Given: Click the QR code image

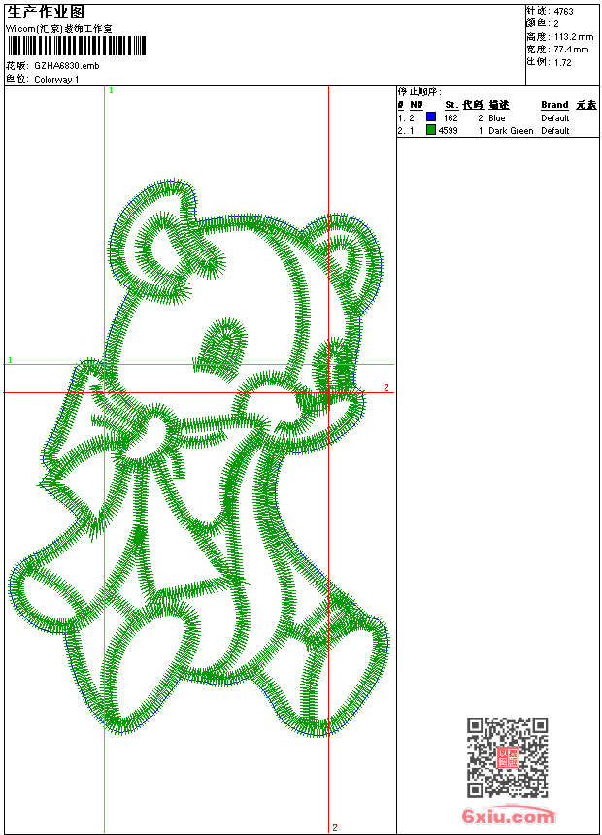Looking at the screenshot, I should (508, 757).
